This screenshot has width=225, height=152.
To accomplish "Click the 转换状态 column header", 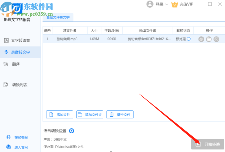I will tap(183, 31).
